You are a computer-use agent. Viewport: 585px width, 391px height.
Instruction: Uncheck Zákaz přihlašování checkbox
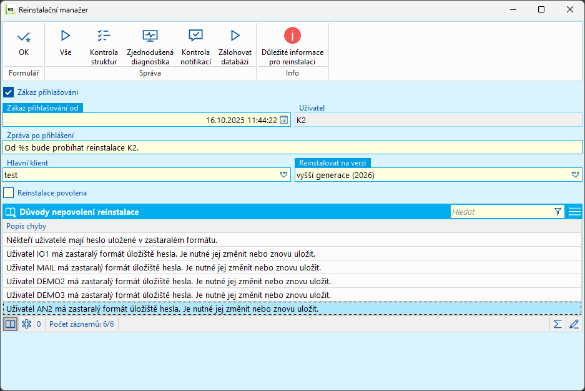(x=9, y=92)
